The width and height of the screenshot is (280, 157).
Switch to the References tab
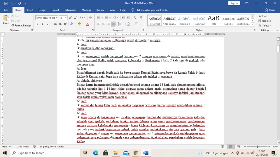pyautogui.click(x=70, y=10)
